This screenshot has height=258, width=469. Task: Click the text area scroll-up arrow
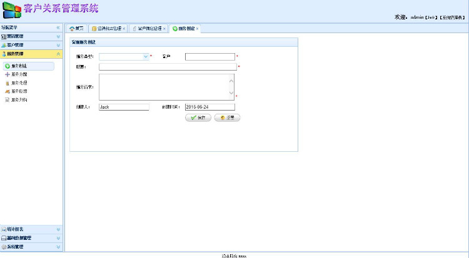tap(231, 81)
